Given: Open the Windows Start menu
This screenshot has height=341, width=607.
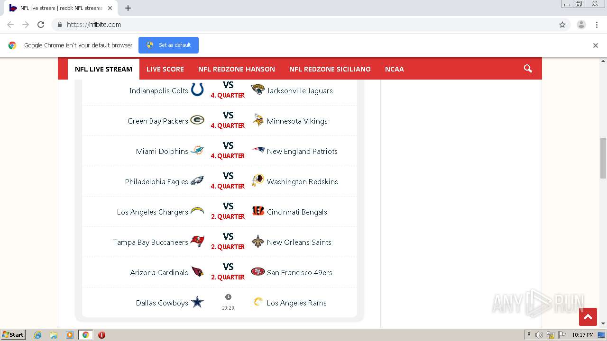Looking at the screenshot, I should (x=13, y=335).
